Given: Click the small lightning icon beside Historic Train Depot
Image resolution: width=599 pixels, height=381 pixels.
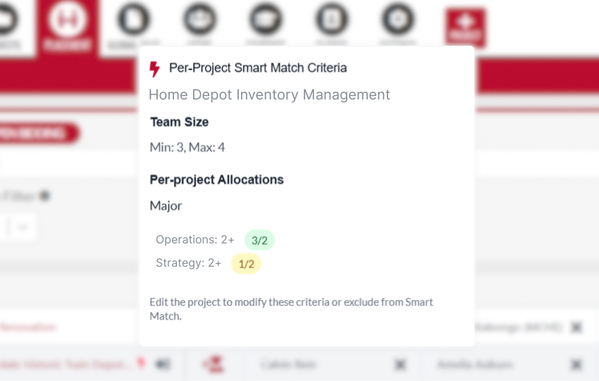Looking at the screenshot, I should pyautogui.click(x=140, y=364).
